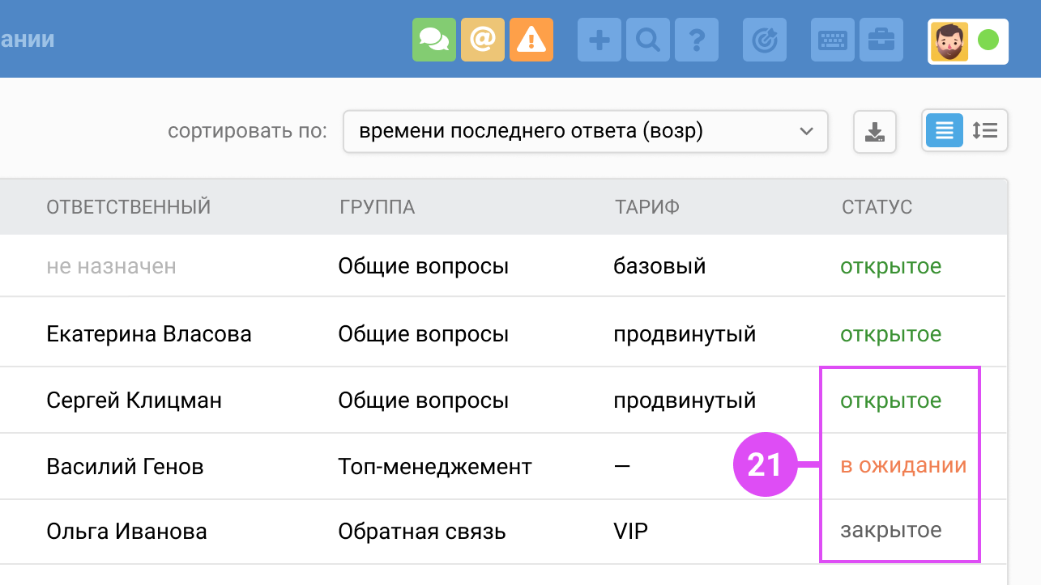Click the plus icon to add ticket

[599, 40]
